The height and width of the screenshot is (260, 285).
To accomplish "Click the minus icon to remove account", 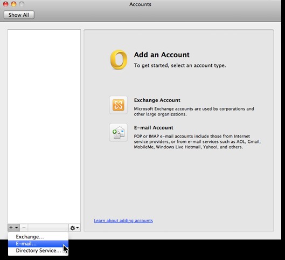I will [24, 228].
